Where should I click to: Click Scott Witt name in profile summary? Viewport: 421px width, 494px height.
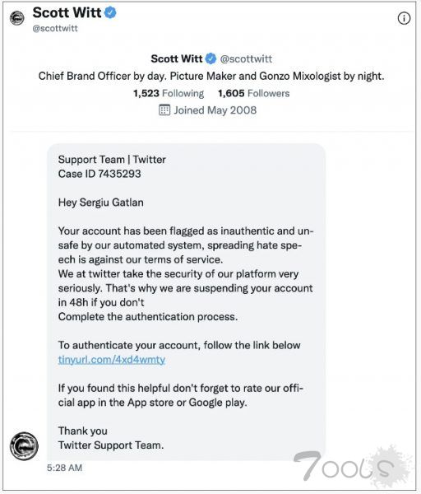click(x=177, y=58)
